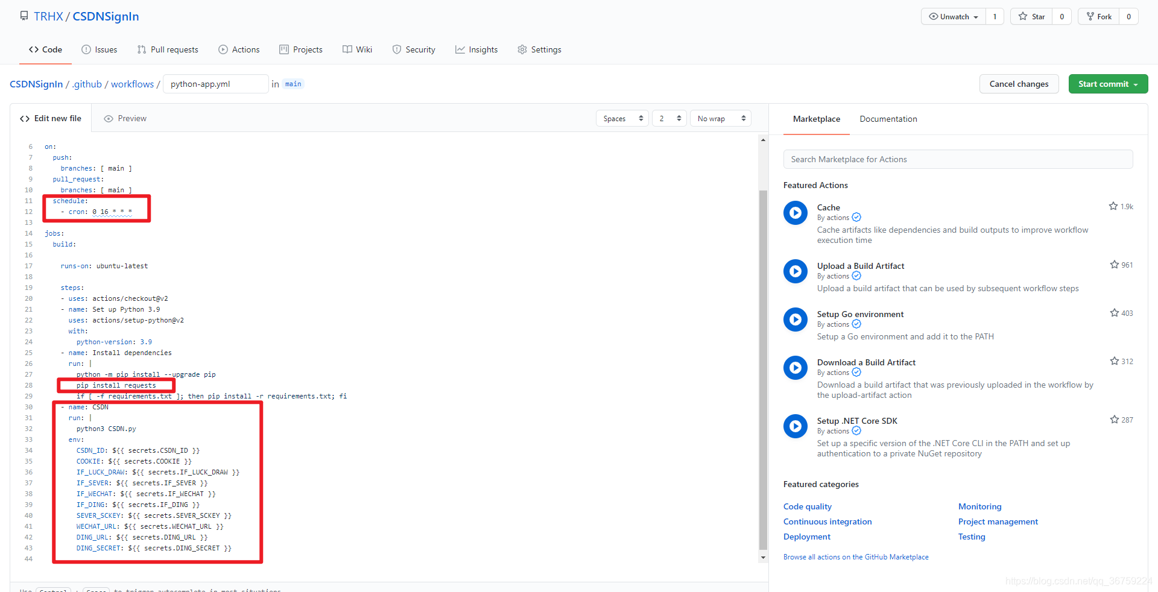The height and width of the screenshot is (592, 1158).
Task: Click the star icon next to 403
Action: click(1115, 313)
